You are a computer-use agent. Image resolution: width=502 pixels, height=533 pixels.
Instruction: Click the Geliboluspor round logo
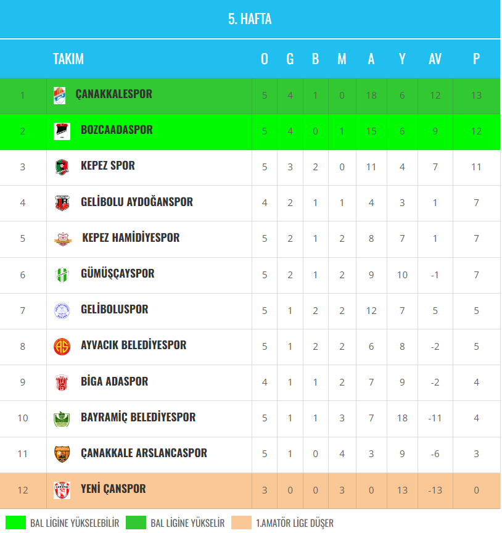point(62,310)
